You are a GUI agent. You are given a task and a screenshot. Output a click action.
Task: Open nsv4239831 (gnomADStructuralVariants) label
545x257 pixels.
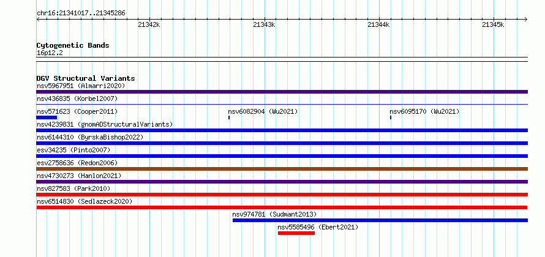[105, 124]
